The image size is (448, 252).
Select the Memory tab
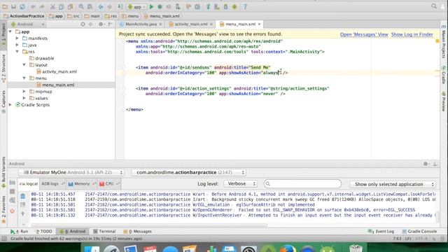pyautogui.click(x=81, y=183)
